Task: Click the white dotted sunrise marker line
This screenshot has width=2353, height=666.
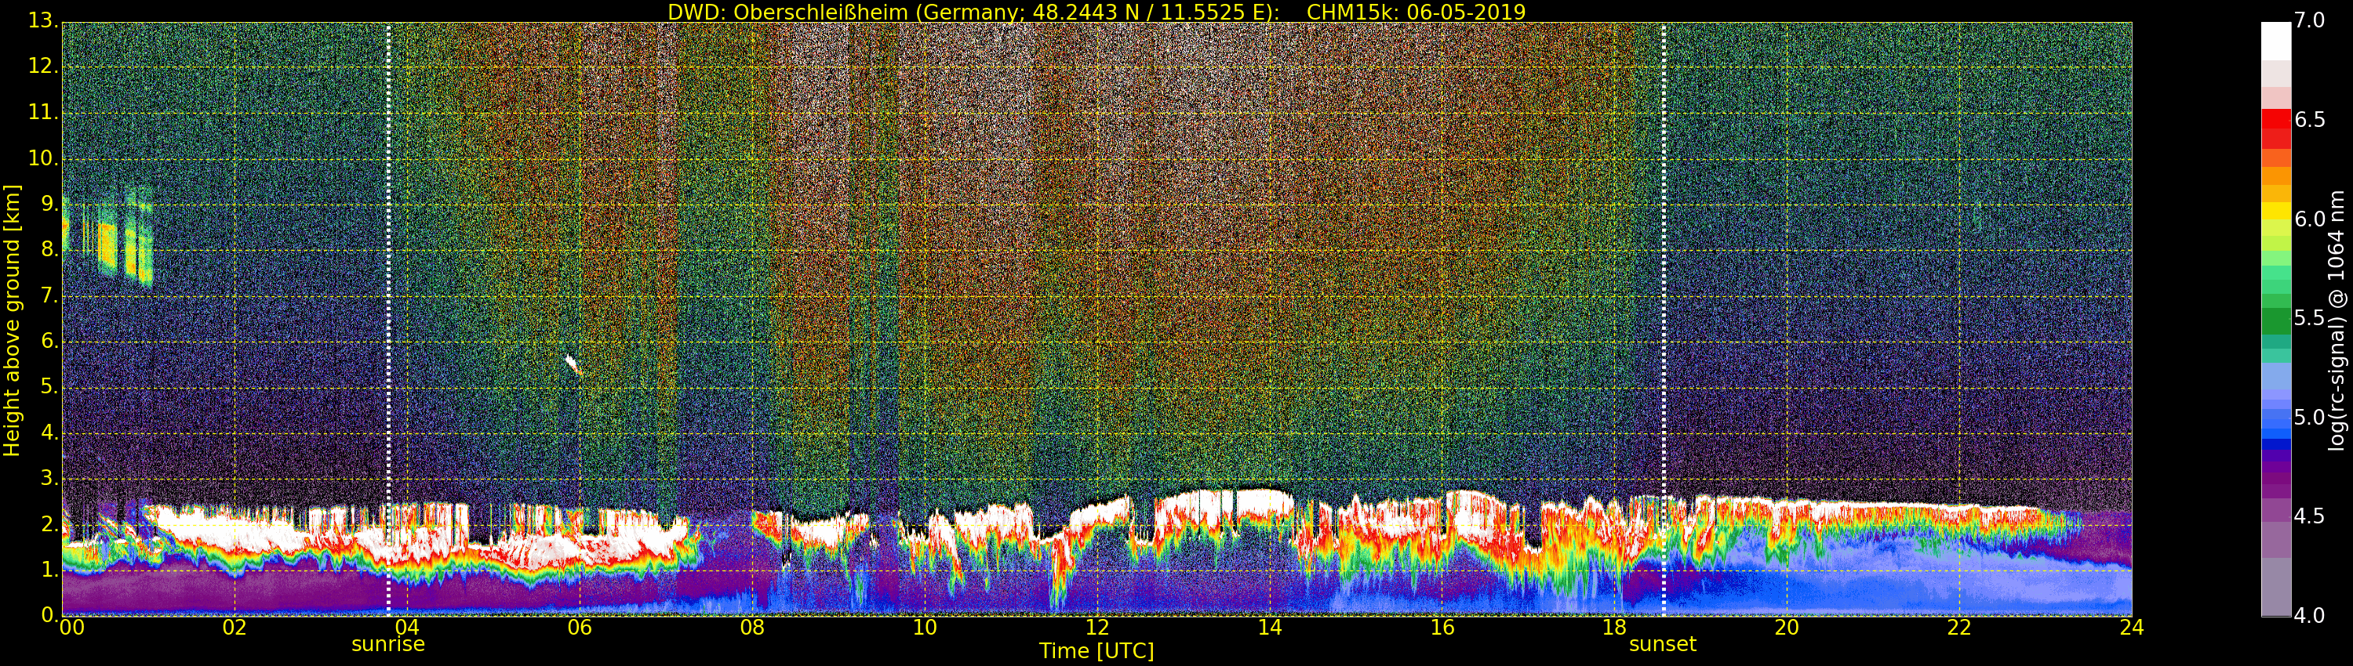Action: point(388,320)
